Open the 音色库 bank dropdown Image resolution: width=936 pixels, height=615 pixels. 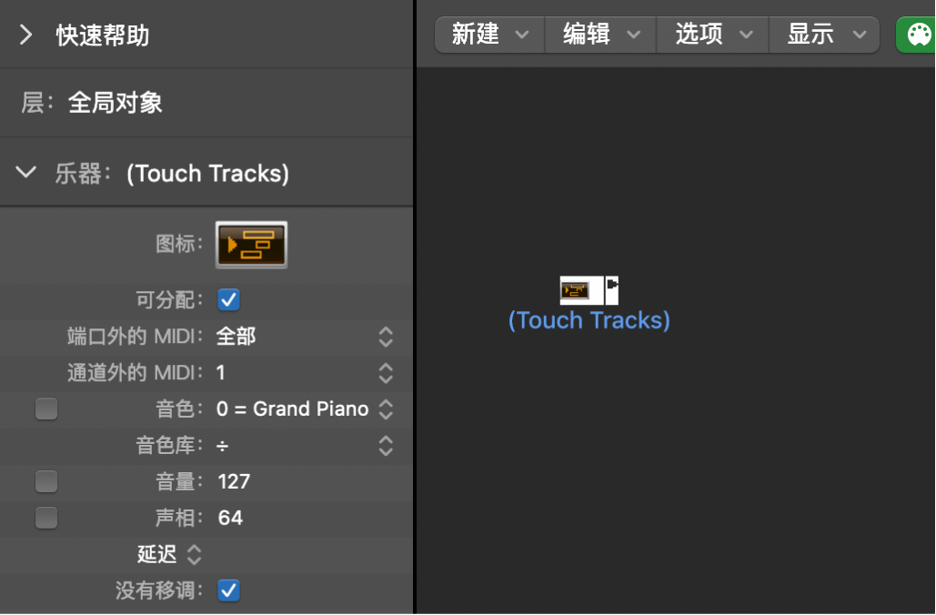(384, 446)
